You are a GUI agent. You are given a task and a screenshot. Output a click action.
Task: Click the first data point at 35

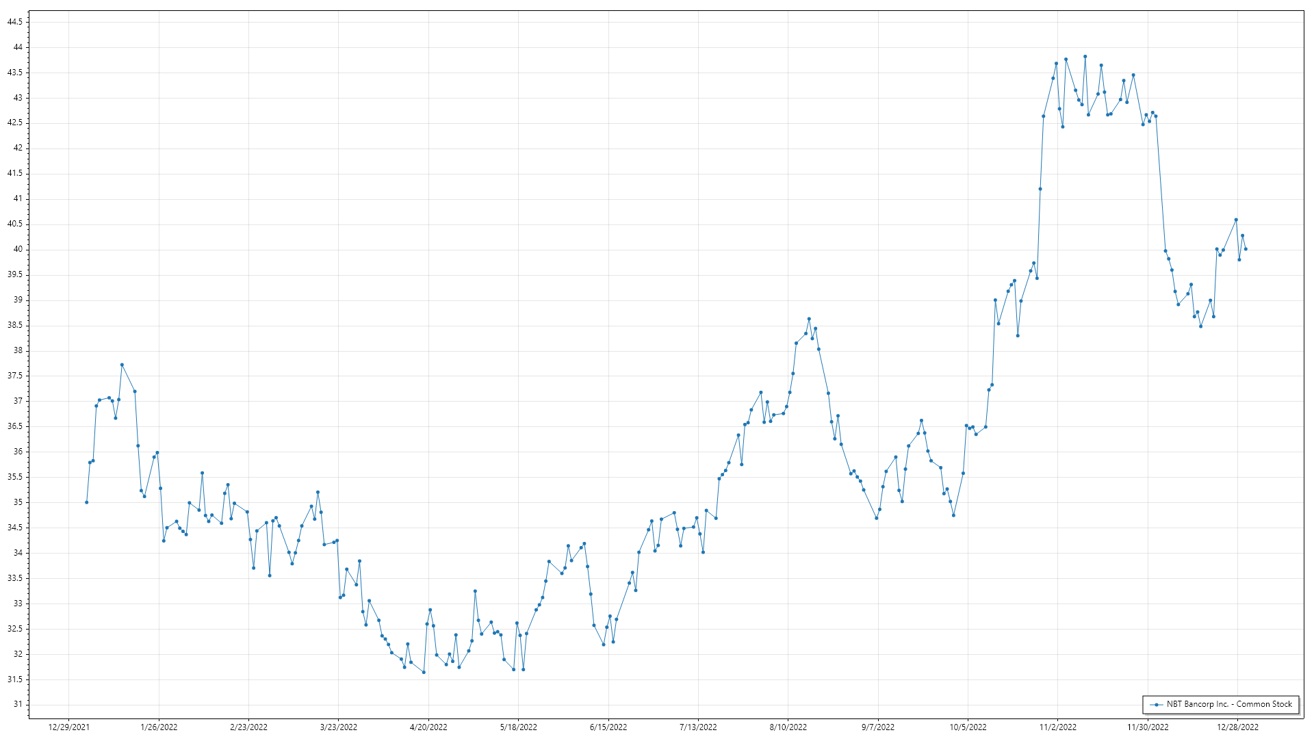click(x=86, y=502)
